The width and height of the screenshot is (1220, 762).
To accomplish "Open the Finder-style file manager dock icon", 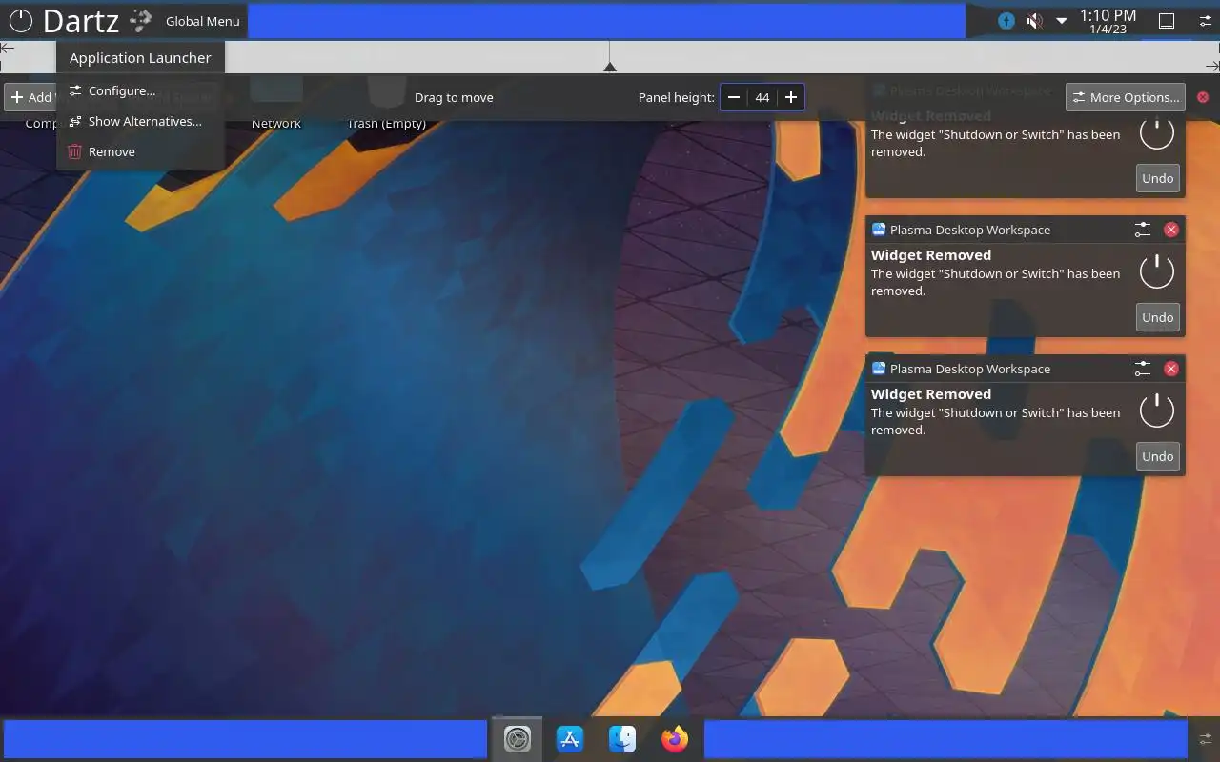I will 622,739.
